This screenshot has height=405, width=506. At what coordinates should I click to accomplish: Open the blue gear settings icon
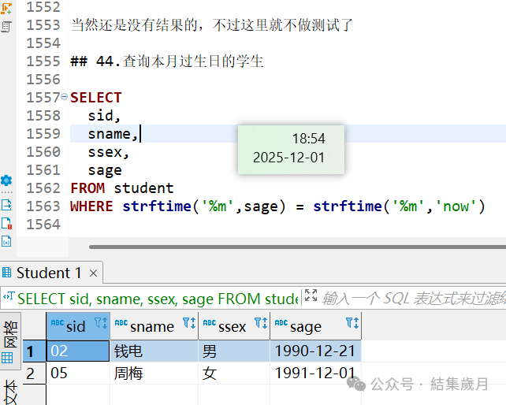point(6,180)
